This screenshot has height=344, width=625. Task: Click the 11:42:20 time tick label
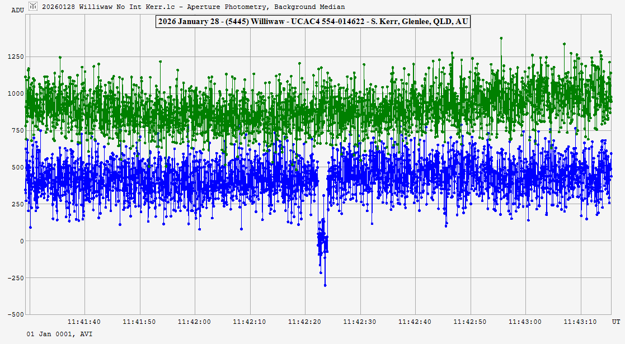tap(305, 322)
